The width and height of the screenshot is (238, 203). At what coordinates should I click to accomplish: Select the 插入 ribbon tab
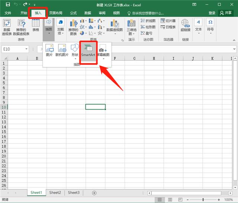[x=38, y=13]
